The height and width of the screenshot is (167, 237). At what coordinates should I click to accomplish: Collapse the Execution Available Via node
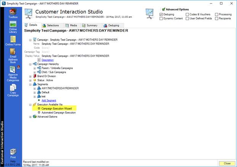[30, 105]
